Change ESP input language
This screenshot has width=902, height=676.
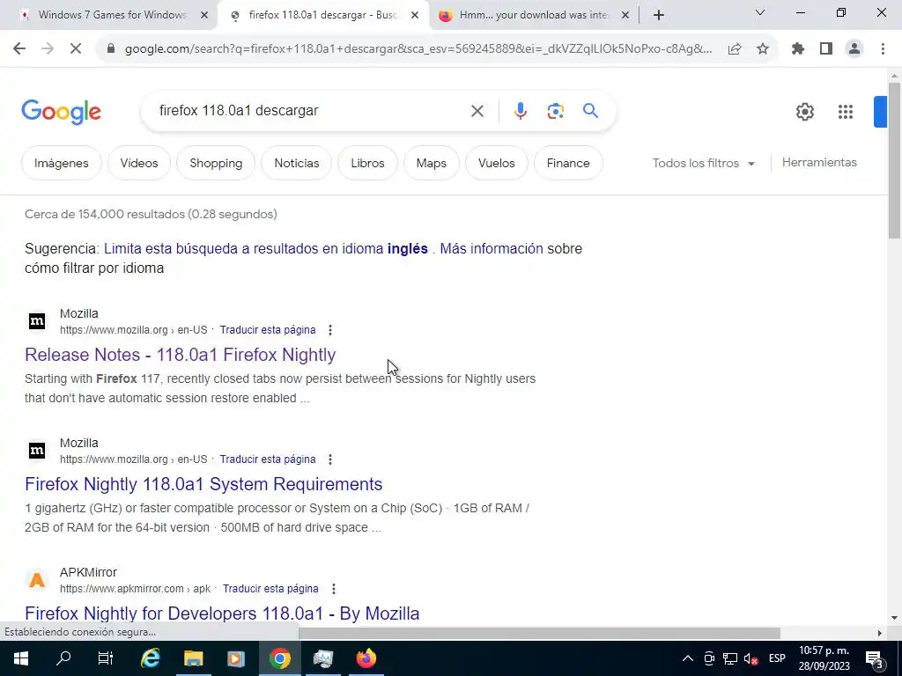[x=777, y=658]
